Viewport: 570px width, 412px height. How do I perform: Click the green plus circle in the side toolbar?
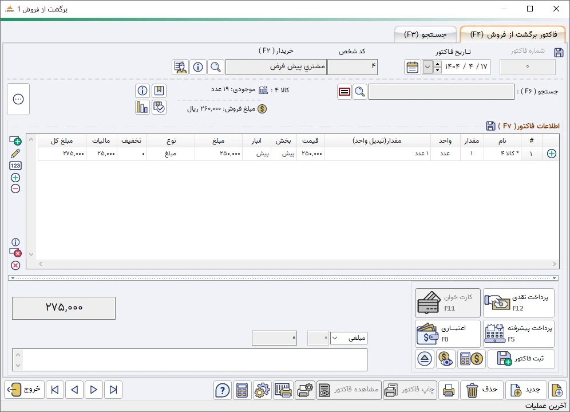click(15, 178)
